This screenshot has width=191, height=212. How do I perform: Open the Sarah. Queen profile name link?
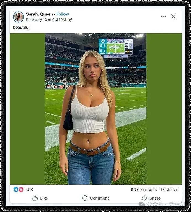tap(39, 14)
